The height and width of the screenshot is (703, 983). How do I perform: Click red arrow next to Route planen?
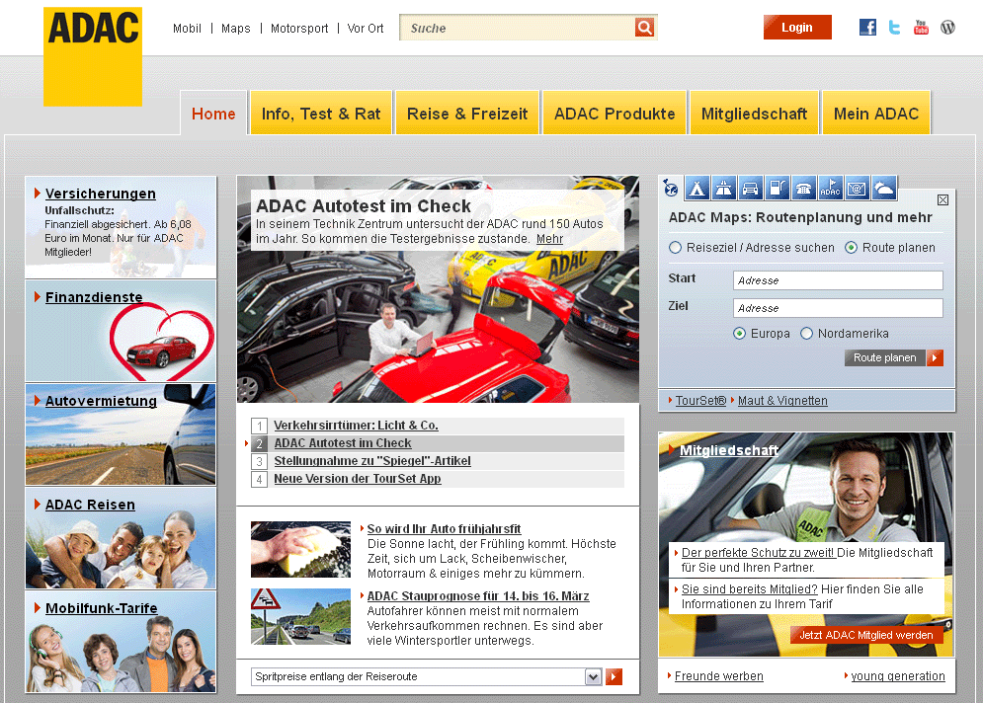point(935,357)
